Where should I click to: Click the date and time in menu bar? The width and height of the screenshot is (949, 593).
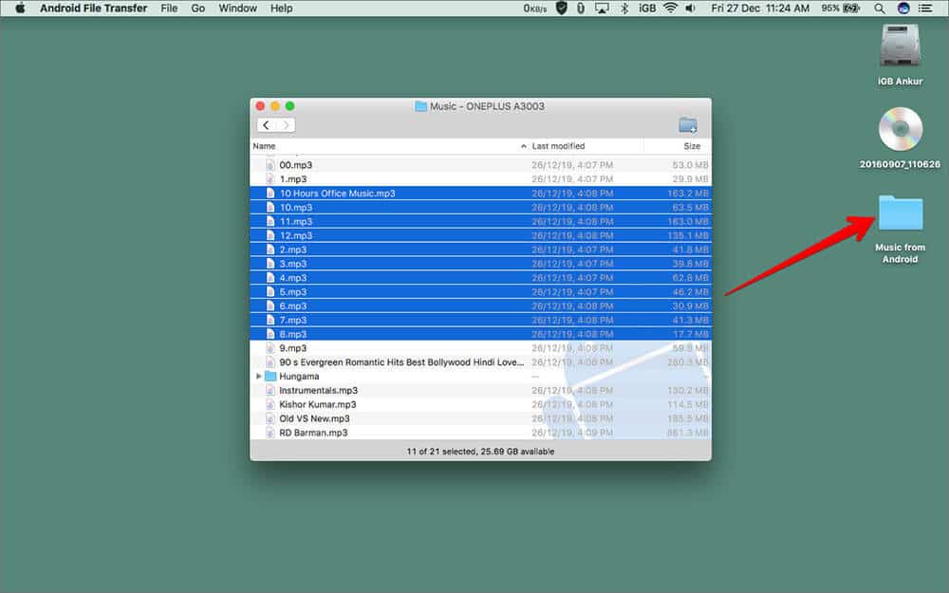(x=760, y=8)
